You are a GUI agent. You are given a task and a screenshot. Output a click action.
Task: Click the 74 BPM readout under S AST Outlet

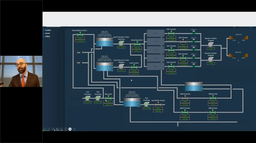pos(134,71)
